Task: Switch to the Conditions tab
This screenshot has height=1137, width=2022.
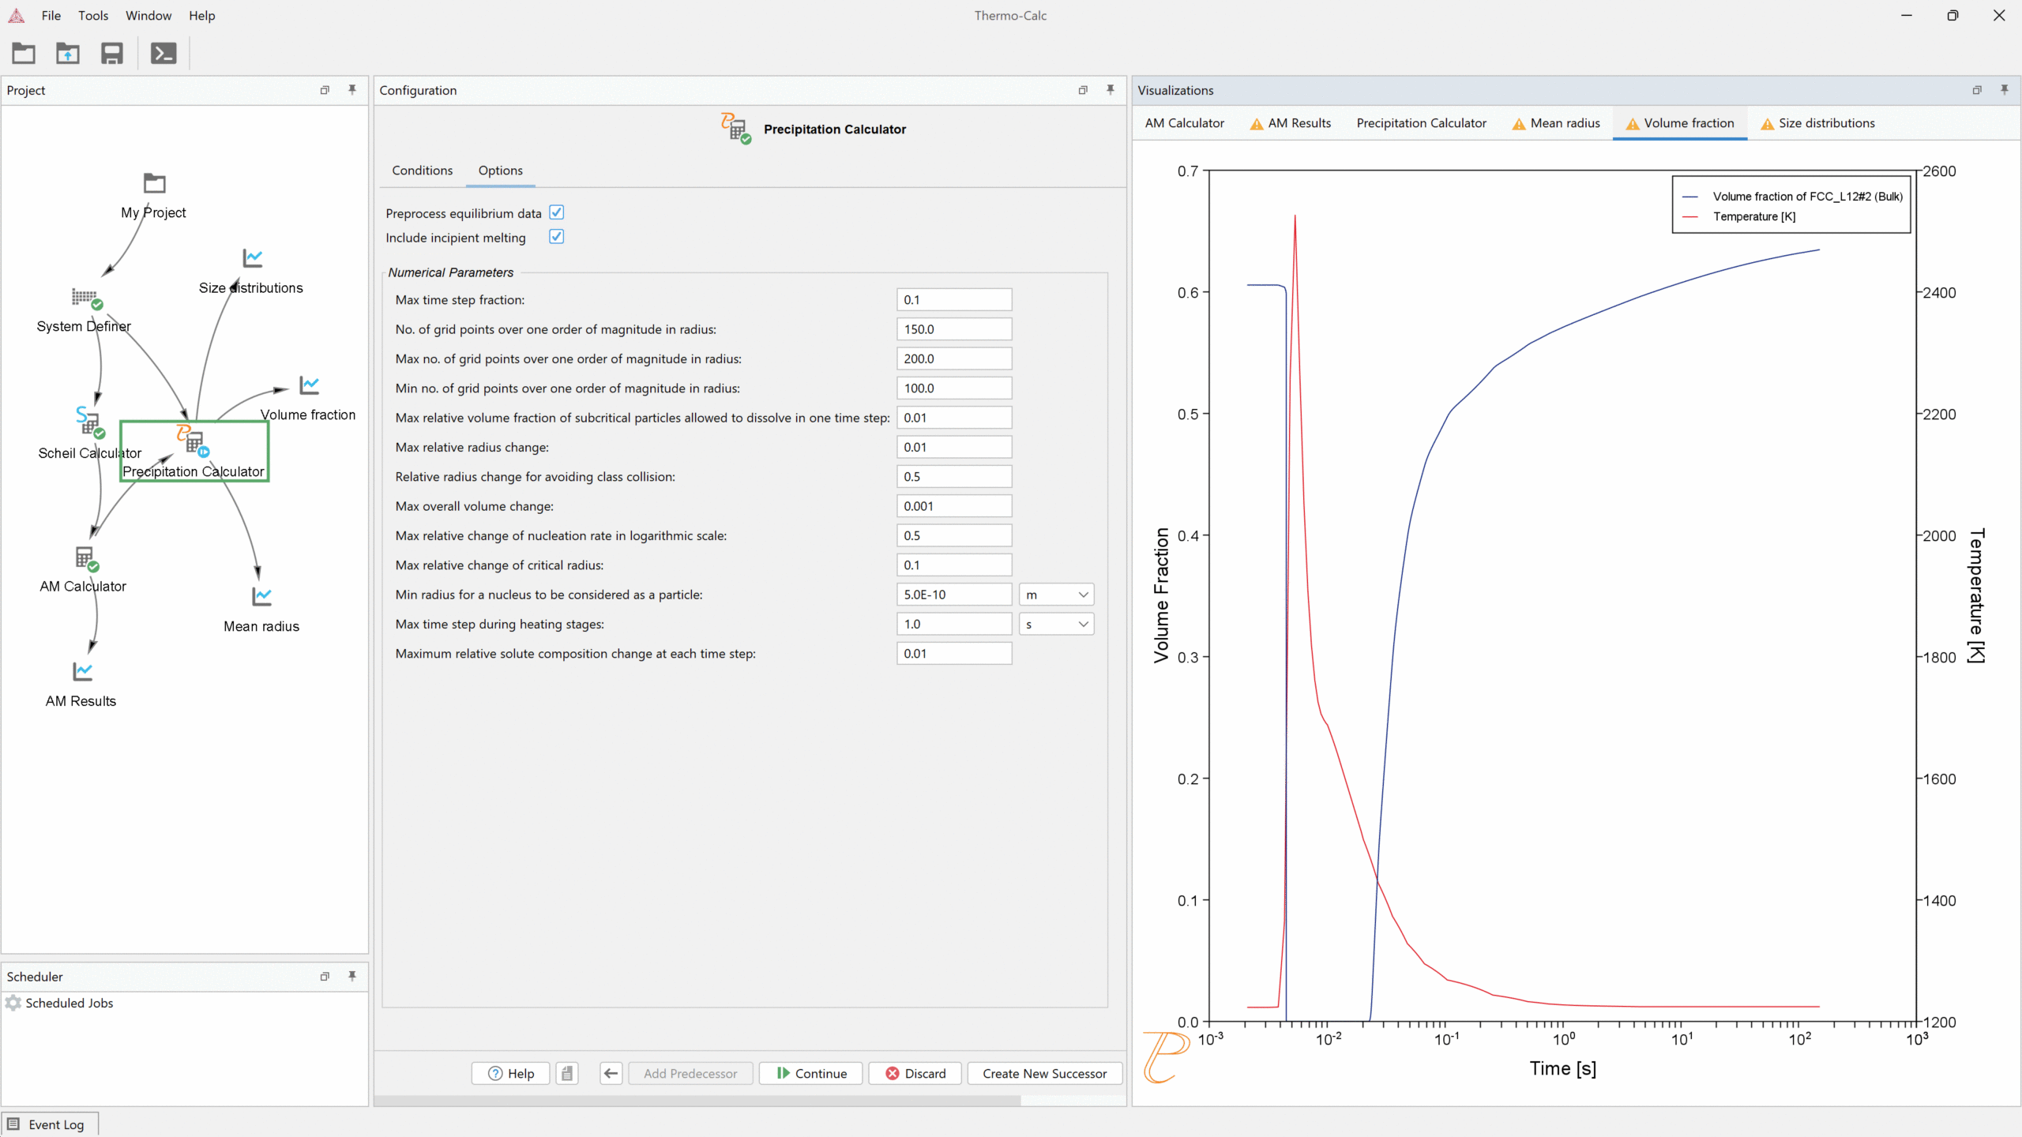Action: pos(423,171)
